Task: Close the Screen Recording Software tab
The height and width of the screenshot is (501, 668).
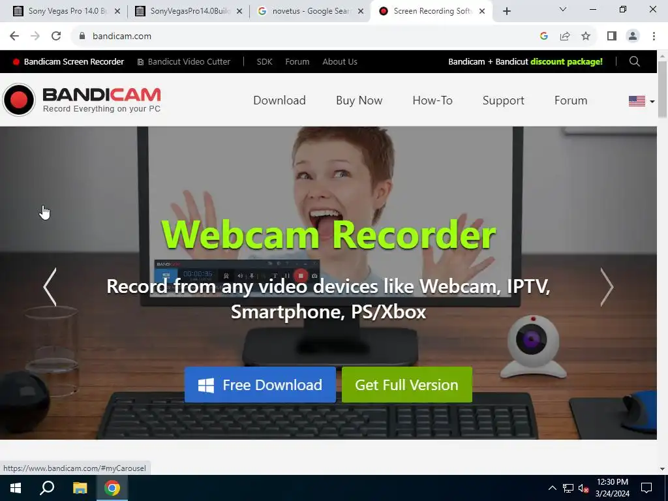Action: (482, 11)
